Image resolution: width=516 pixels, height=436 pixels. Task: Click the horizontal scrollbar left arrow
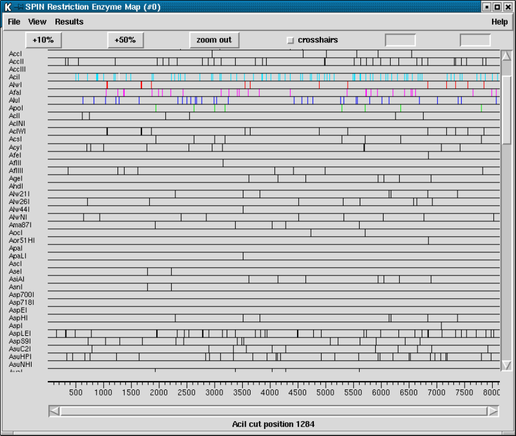click(x=54, y=411)
